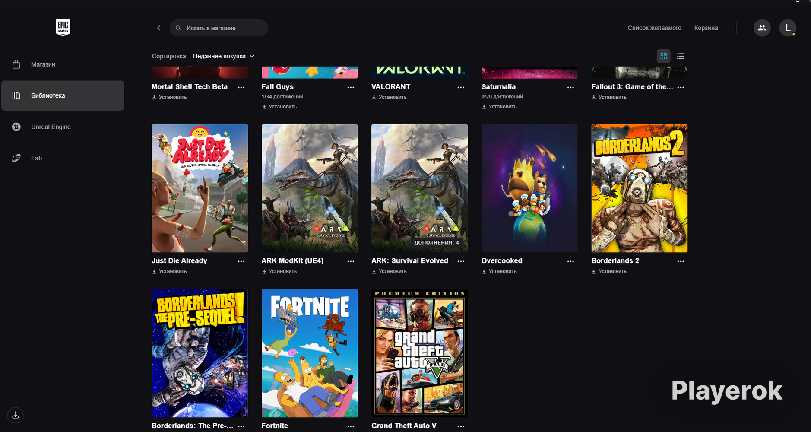Image resolution: width=811 pixels, height=432 pixels.
Task: Open Grand Theft Auto V cover art
Action: (419, 353)
